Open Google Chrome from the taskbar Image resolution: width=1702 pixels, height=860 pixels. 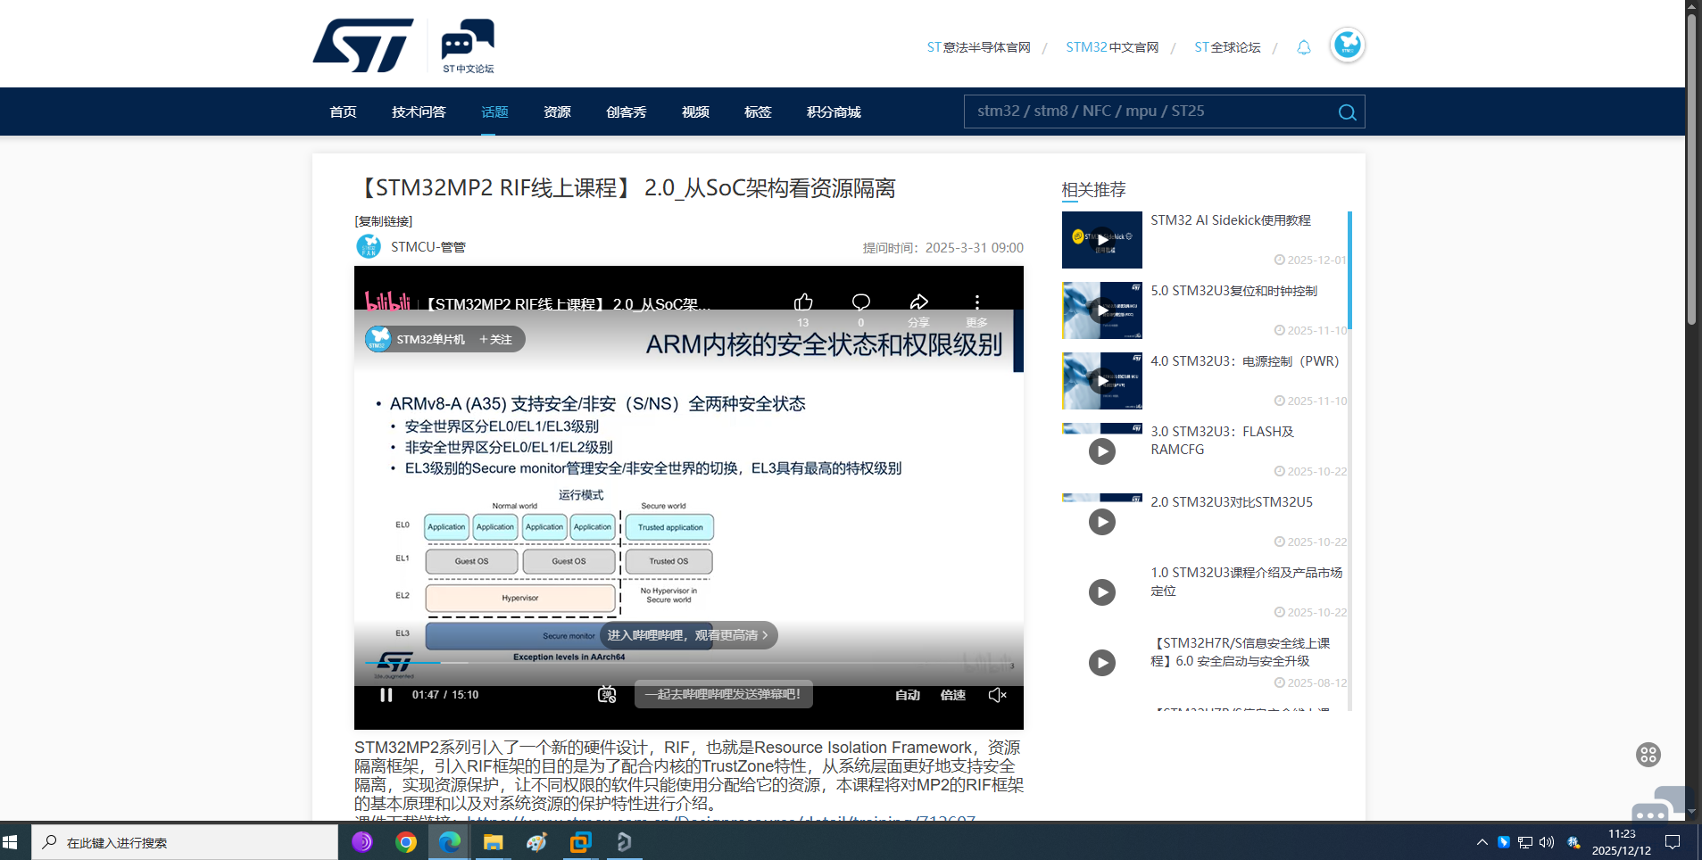(x=406, y=842)
